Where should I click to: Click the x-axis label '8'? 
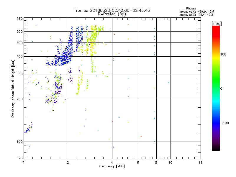tap(156, 163)
